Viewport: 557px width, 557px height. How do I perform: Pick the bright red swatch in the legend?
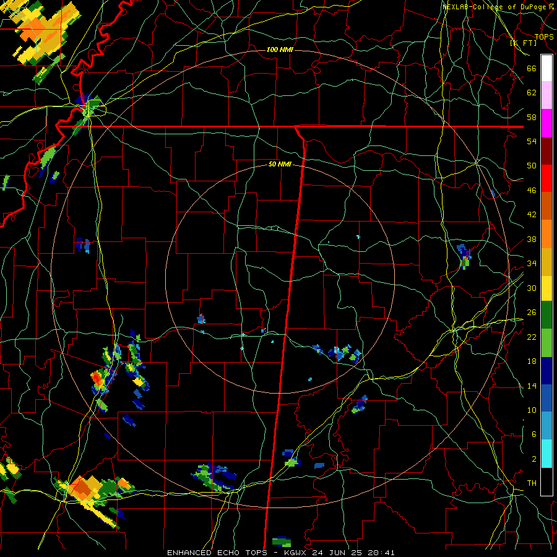tap(546, 178)
